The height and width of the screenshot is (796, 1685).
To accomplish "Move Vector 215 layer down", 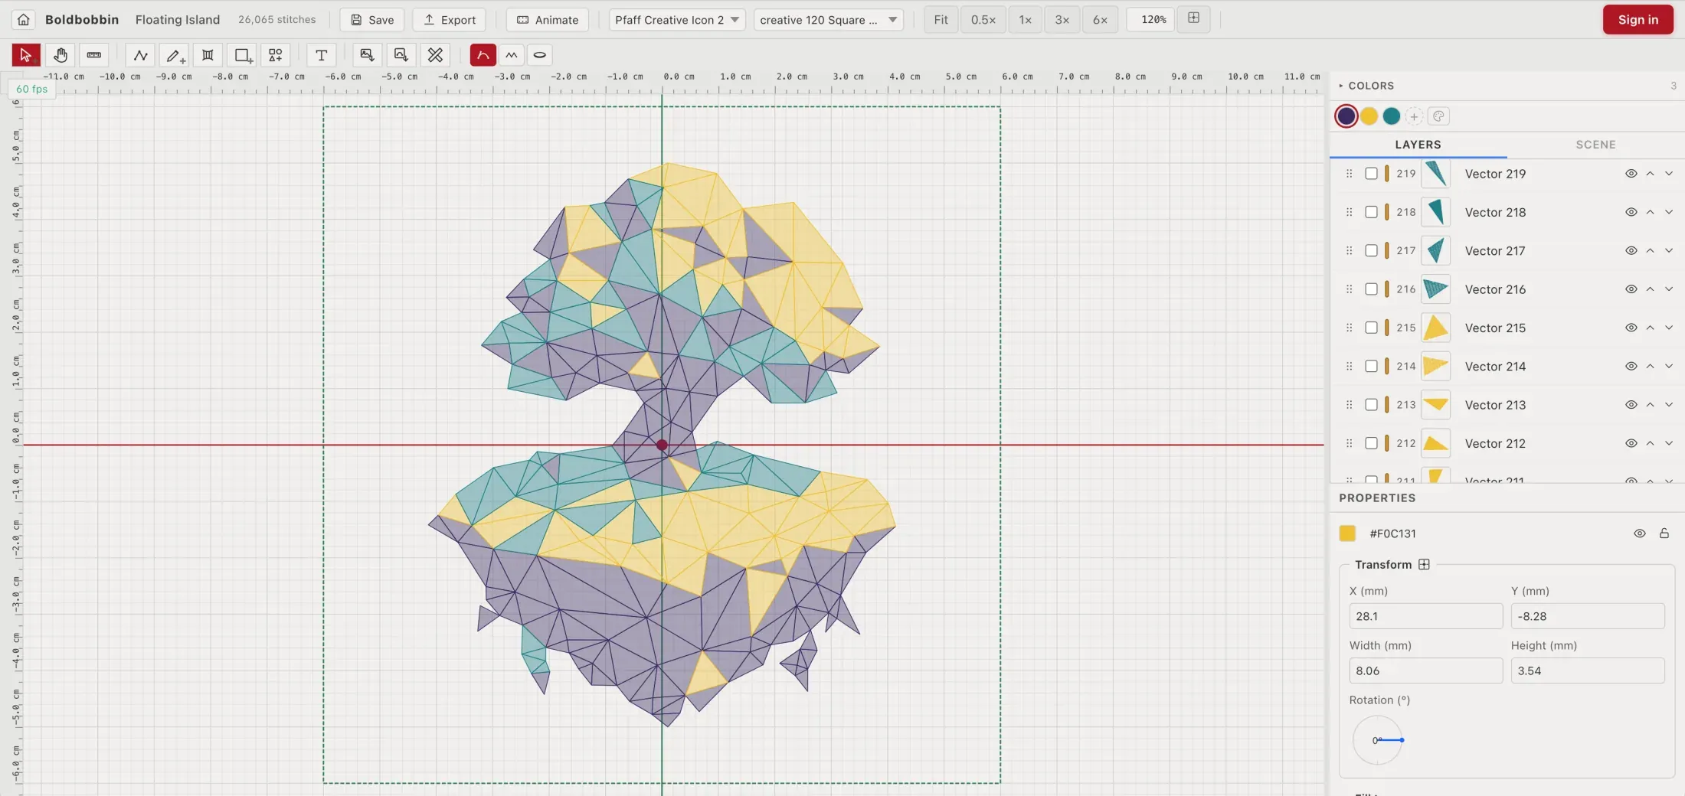I will coord(1669,328).
